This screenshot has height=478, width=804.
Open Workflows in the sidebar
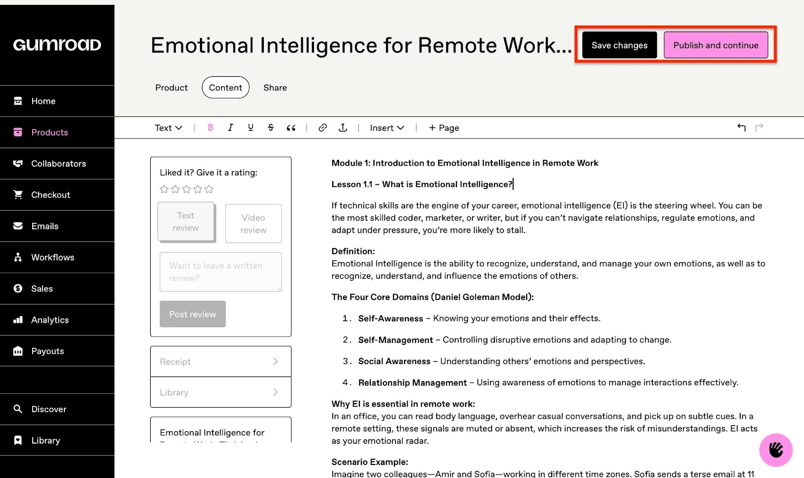(57, 257)
